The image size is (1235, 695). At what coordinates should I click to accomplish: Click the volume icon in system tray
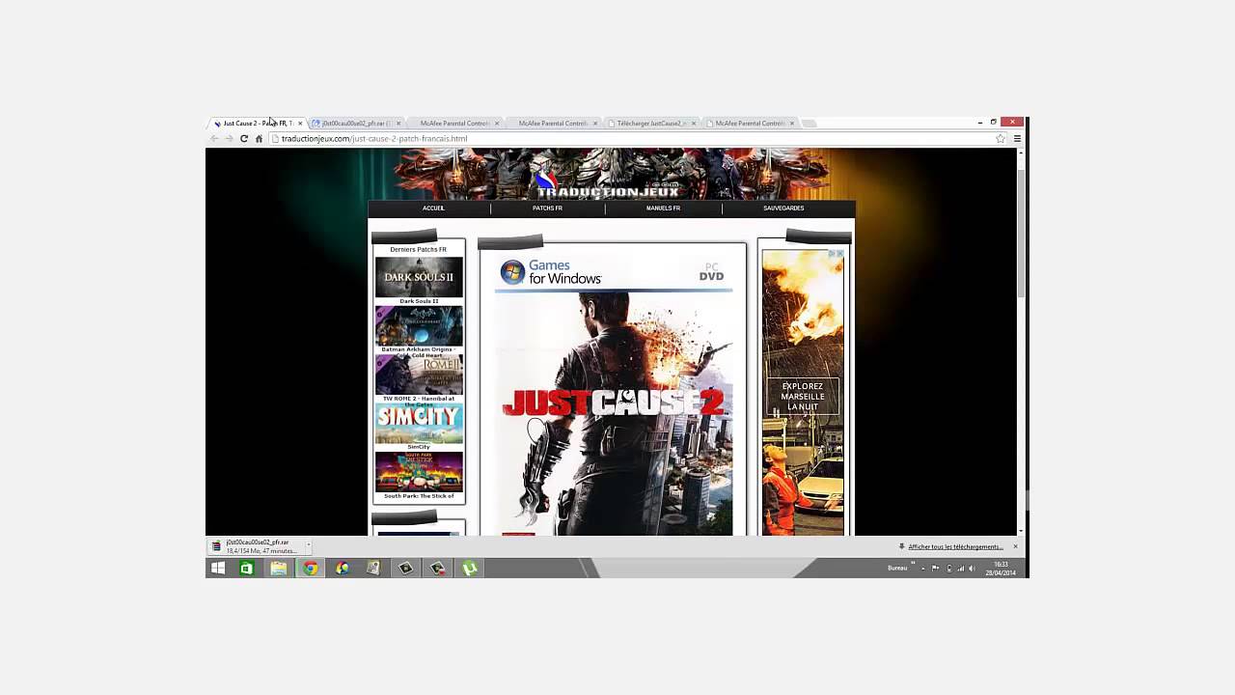tap(972, 569)
